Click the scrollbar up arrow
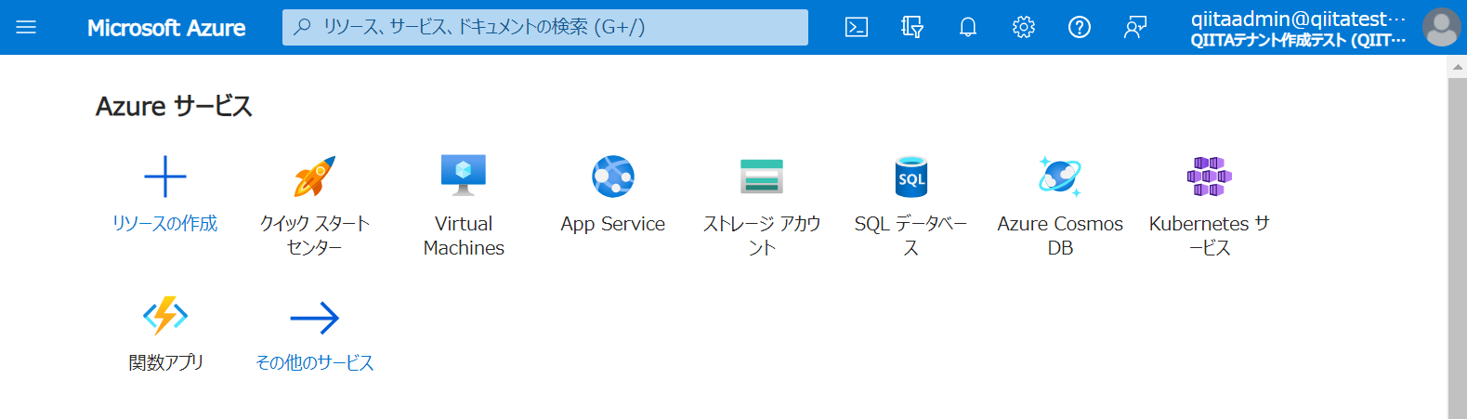1467x419 pixels. click(1458, 67)
